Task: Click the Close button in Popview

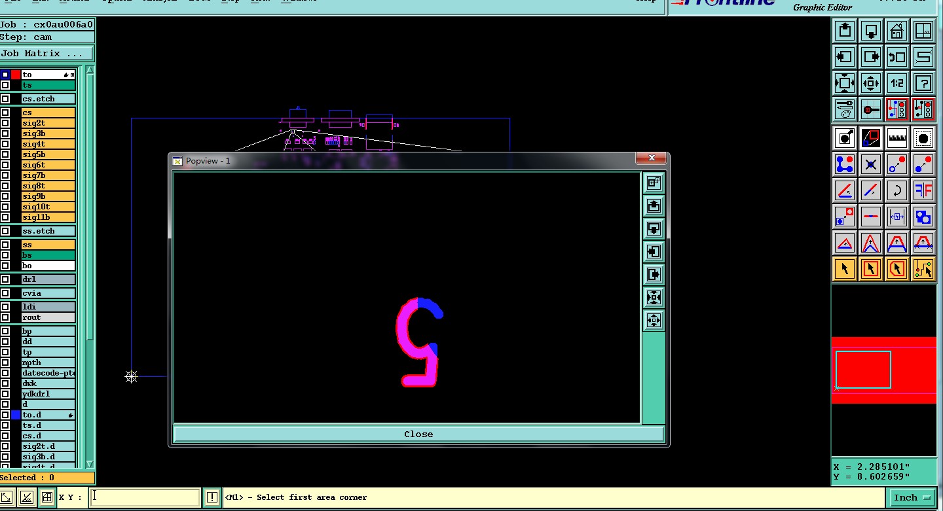Action: [x=418, y=434]
